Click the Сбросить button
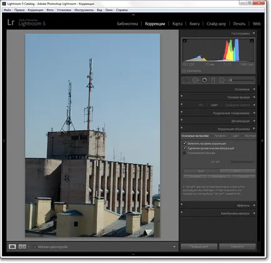 [x=237, y=247]
